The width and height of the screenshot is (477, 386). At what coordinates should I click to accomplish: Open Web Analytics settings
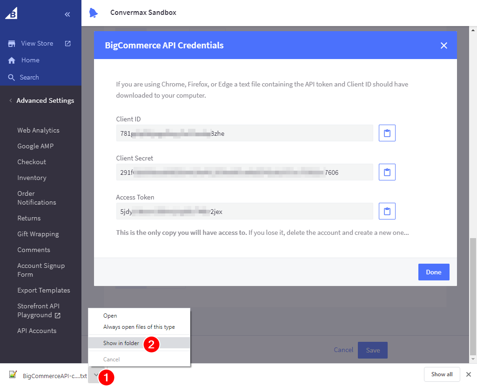click(38, 130)
